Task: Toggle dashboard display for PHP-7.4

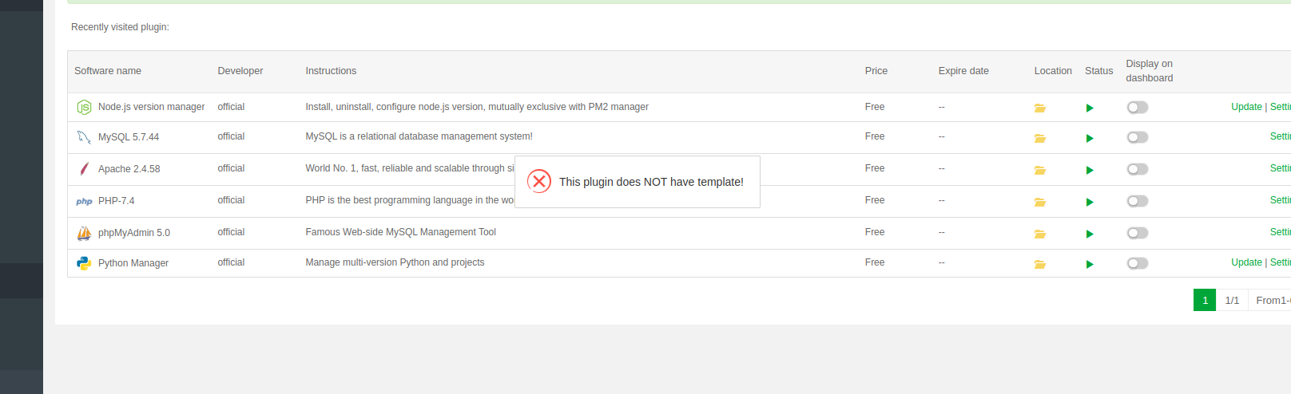Action: (1138, 201)
